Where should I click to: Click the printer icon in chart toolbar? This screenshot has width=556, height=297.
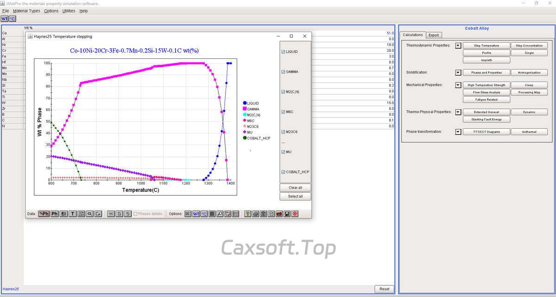pos(255,214)
